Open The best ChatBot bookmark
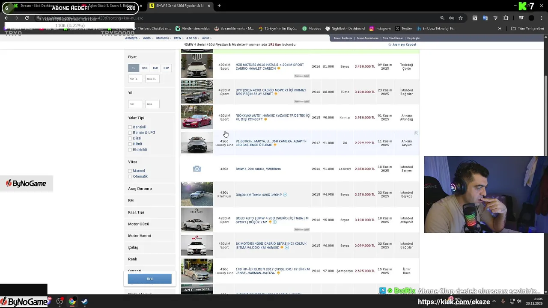Image resolution: width=548 pixels, height=308 pixels. [x=151, y=29]
